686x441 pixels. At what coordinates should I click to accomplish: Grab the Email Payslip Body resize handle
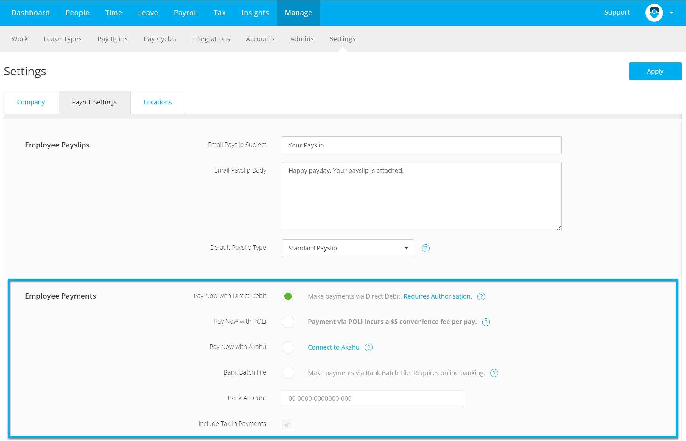[x=559, y=228]
